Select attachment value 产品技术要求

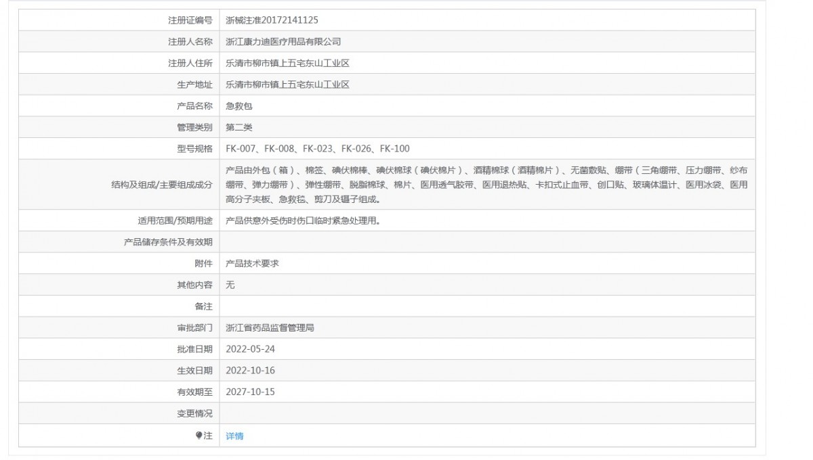(252, 263)
